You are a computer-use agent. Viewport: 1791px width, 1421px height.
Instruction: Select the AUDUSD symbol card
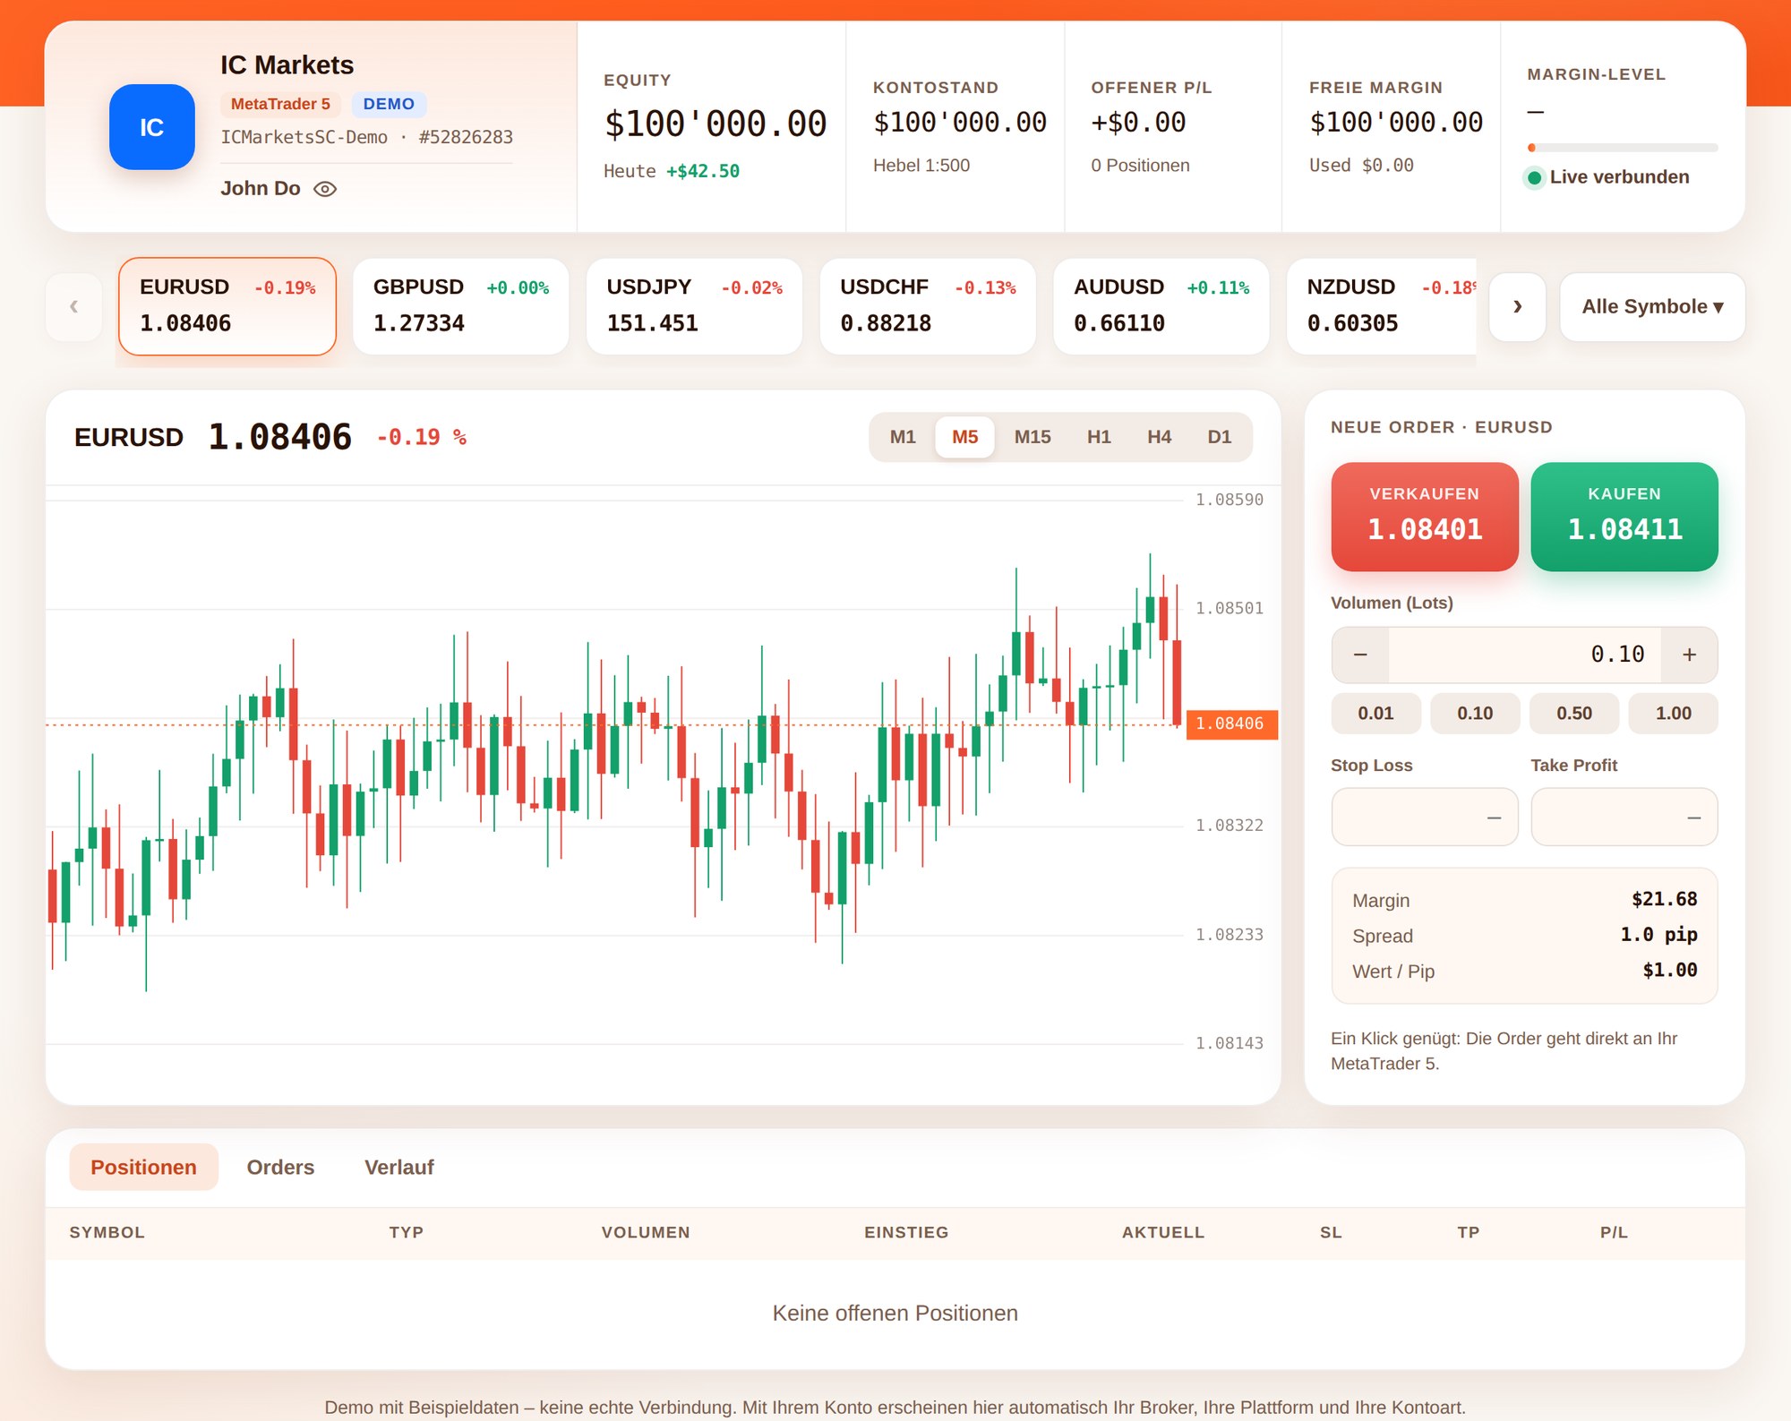[1161, 306]
